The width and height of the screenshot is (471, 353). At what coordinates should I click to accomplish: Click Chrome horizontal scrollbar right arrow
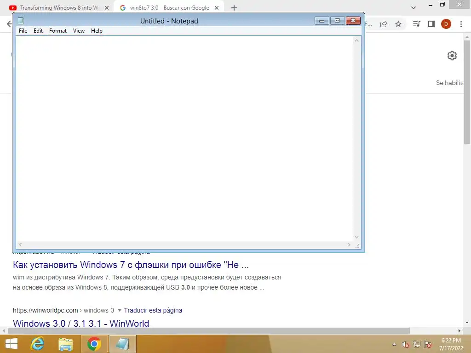pyautogui.click(x=460, y=330)
